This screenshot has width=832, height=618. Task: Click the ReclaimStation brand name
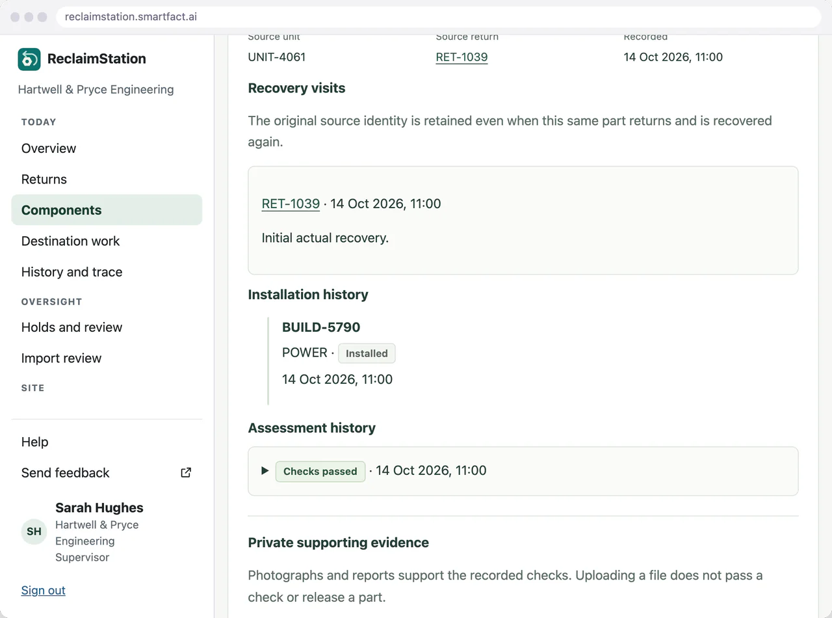coord(97,59)
